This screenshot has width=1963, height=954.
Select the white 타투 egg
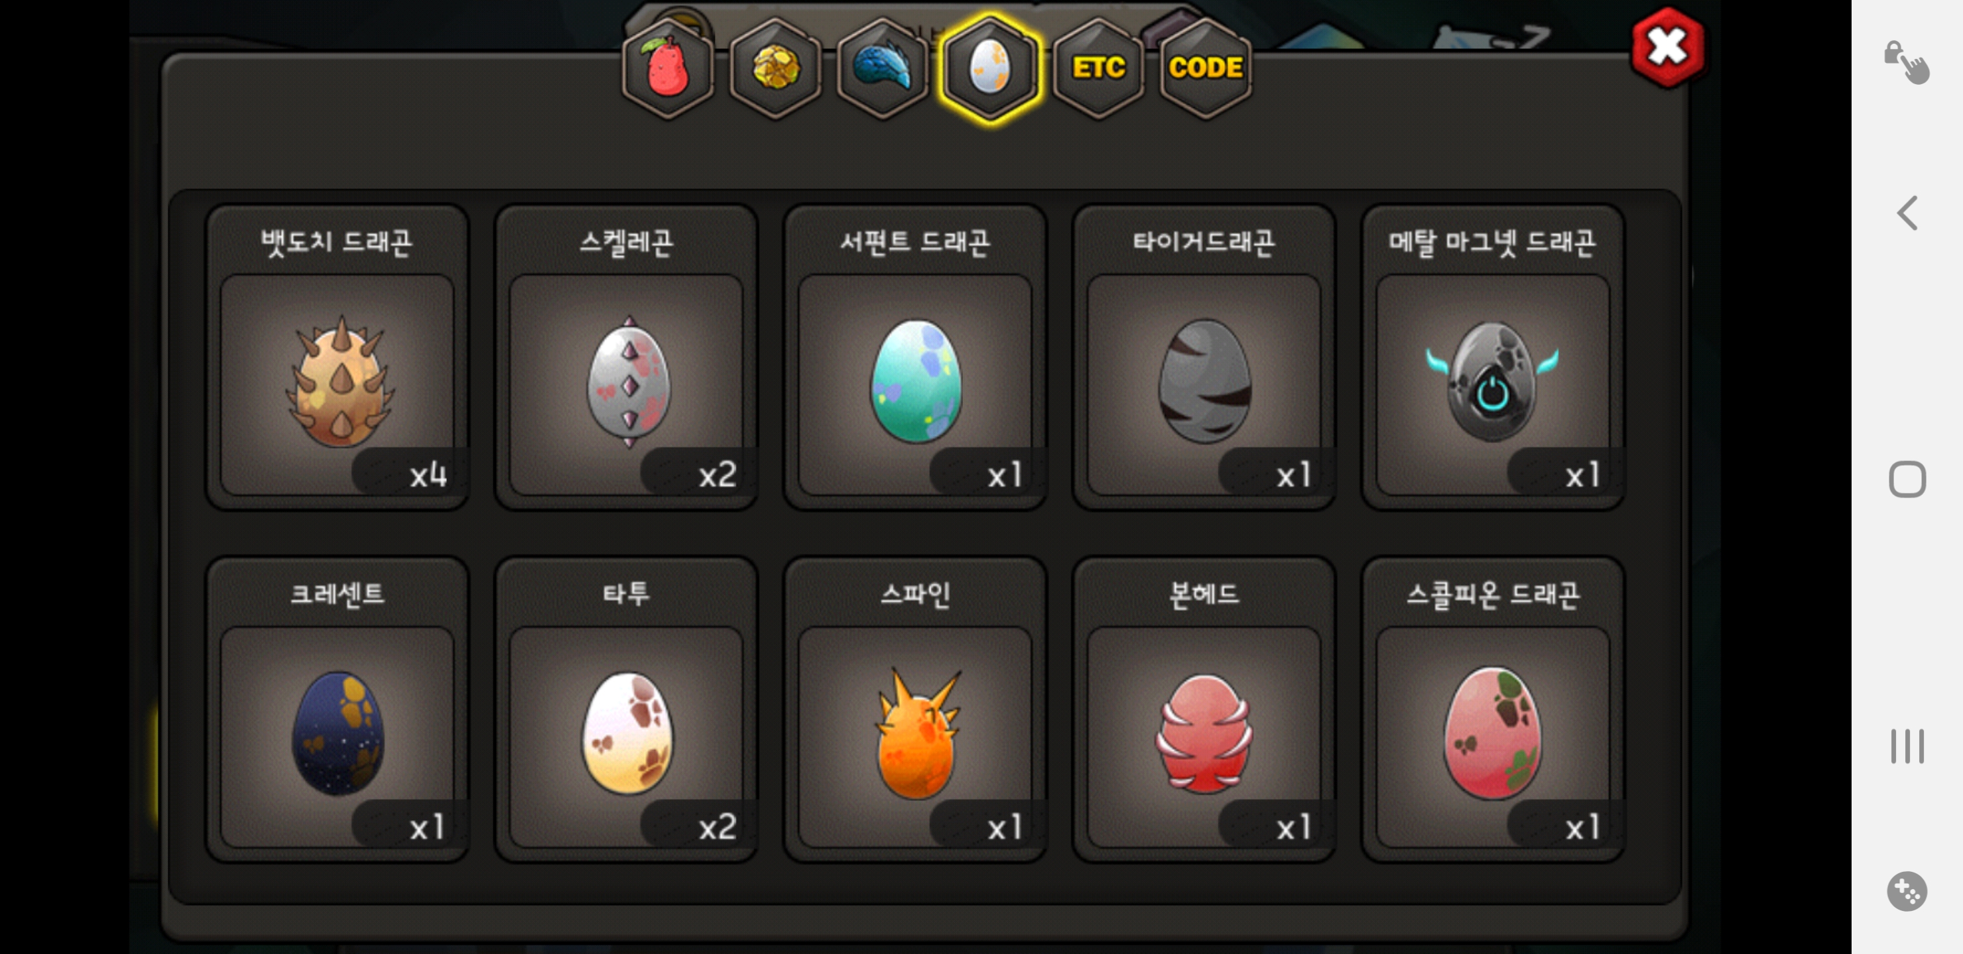625,709
